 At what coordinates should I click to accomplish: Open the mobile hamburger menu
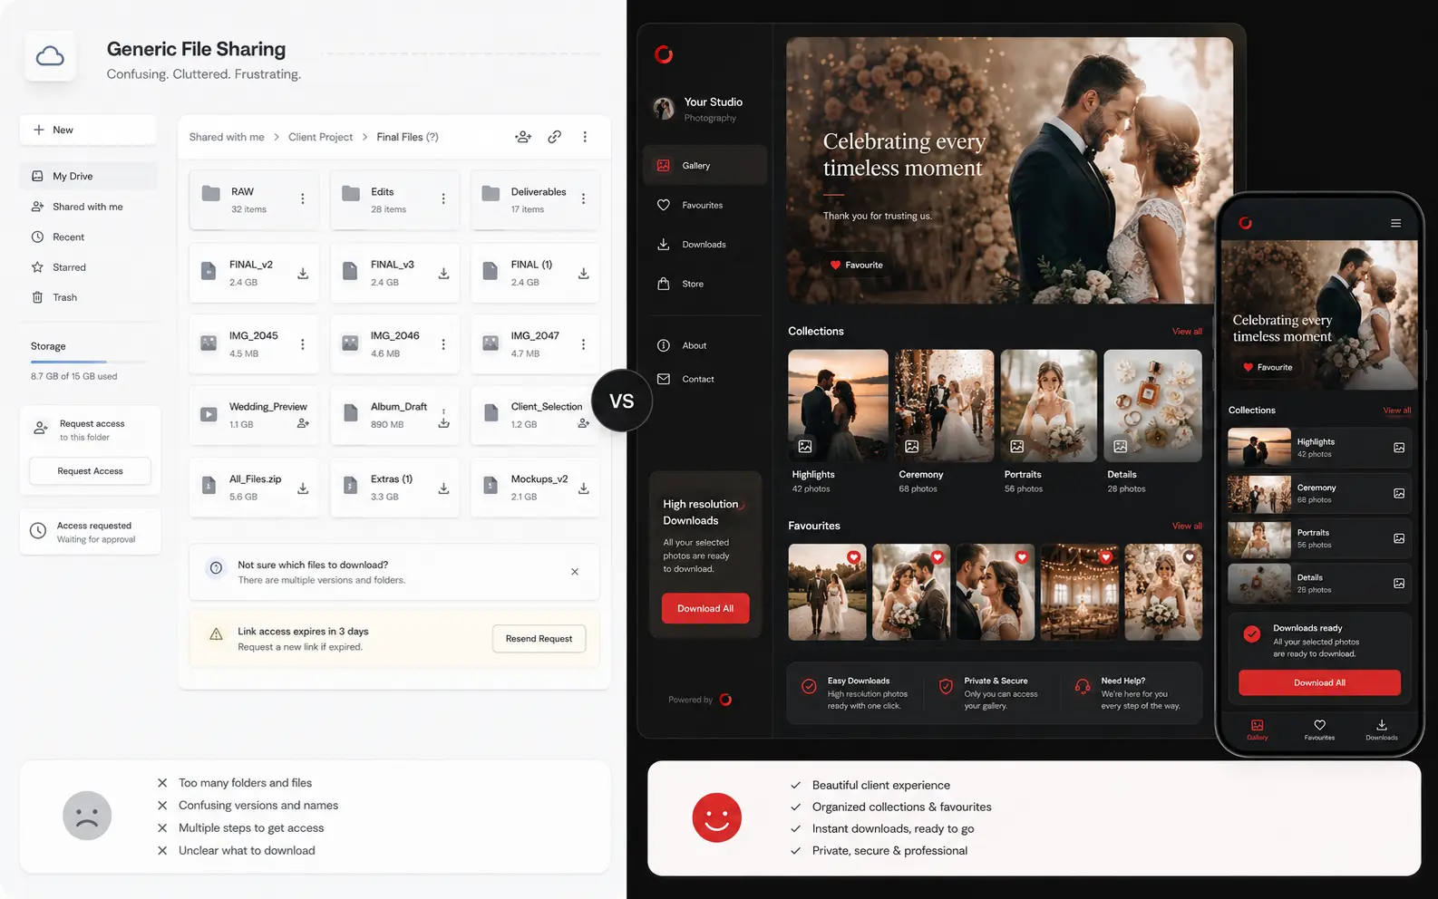tap(1396, 223)
